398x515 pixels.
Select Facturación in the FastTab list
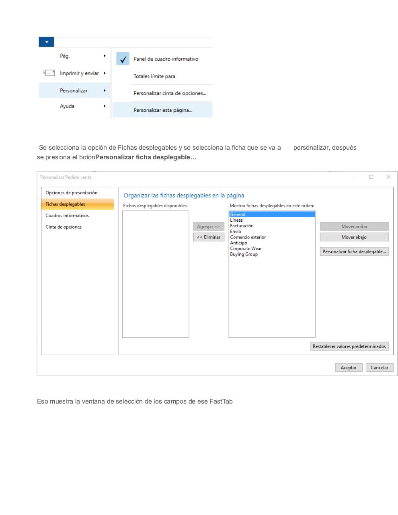(242, 226)
